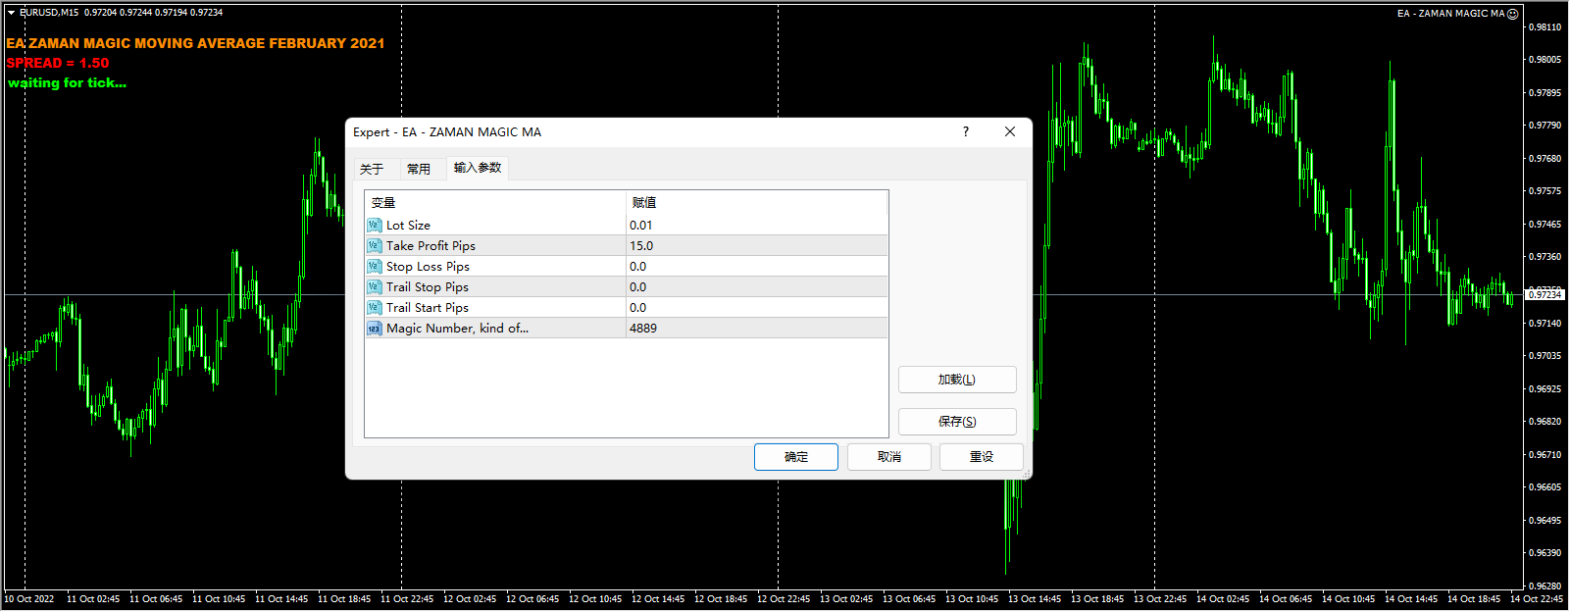Click the Trail Stop Pips row icon
1570x612 pixels.
(374, 287)
